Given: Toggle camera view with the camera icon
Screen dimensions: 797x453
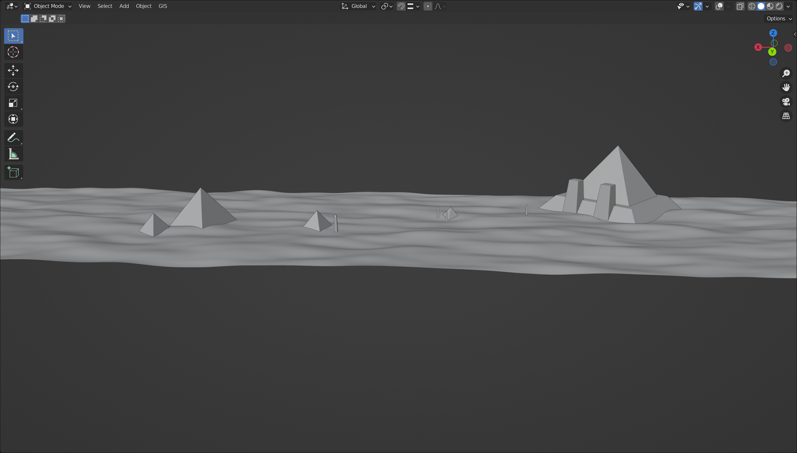Looking at the screenshot, I should 786,102.
